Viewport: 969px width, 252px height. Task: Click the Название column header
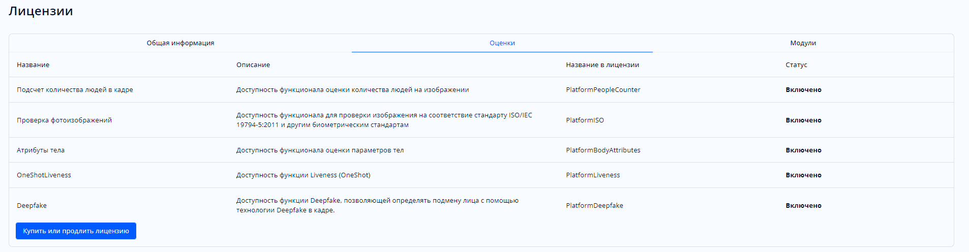click(x=33, y=65)
